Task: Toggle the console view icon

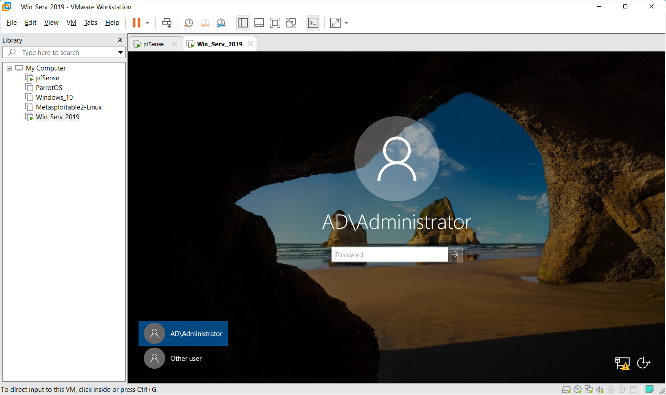Action: point(313,23)
